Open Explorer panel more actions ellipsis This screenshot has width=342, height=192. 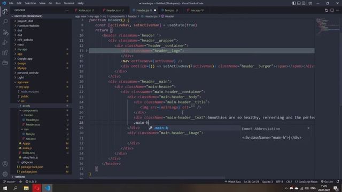point(67,10)
